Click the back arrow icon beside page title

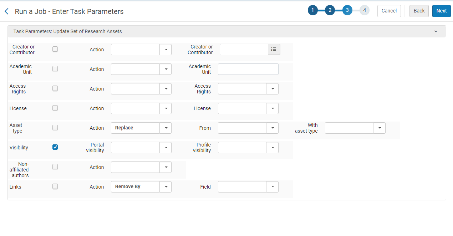click(x=6, y=11)
